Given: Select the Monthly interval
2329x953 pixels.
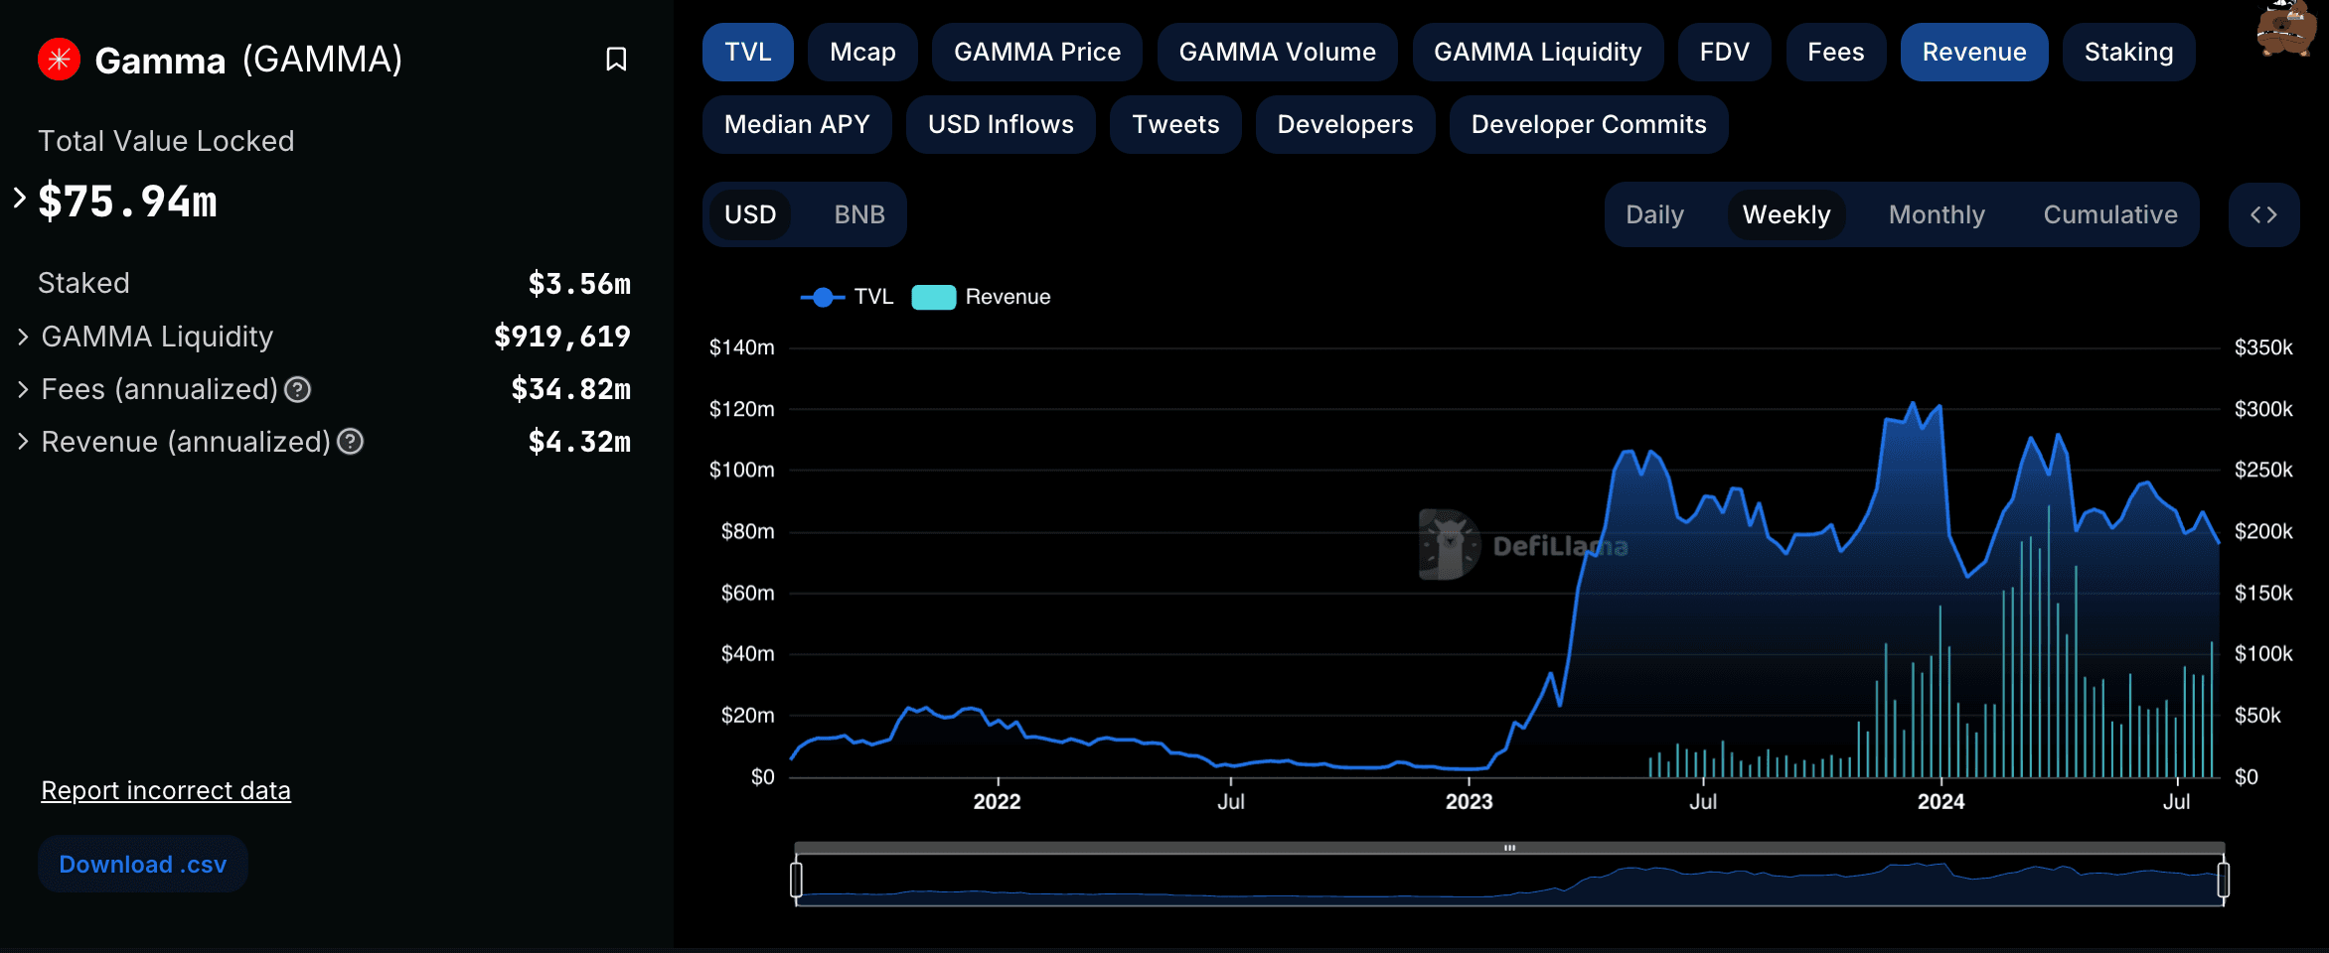Looking at the screenshot, I should (x=1936, y=214).
